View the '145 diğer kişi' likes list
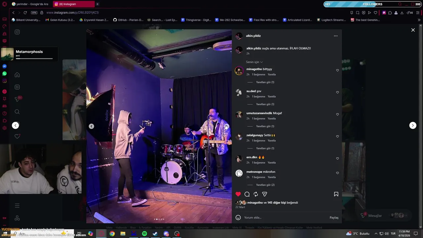423x238 pixels. [276, 203]
